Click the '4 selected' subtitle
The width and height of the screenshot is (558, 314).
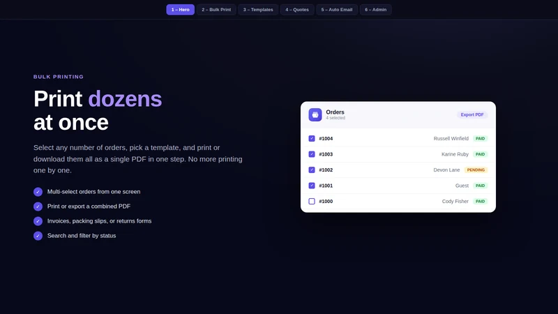pyautogui.click(x=335, y=118)
